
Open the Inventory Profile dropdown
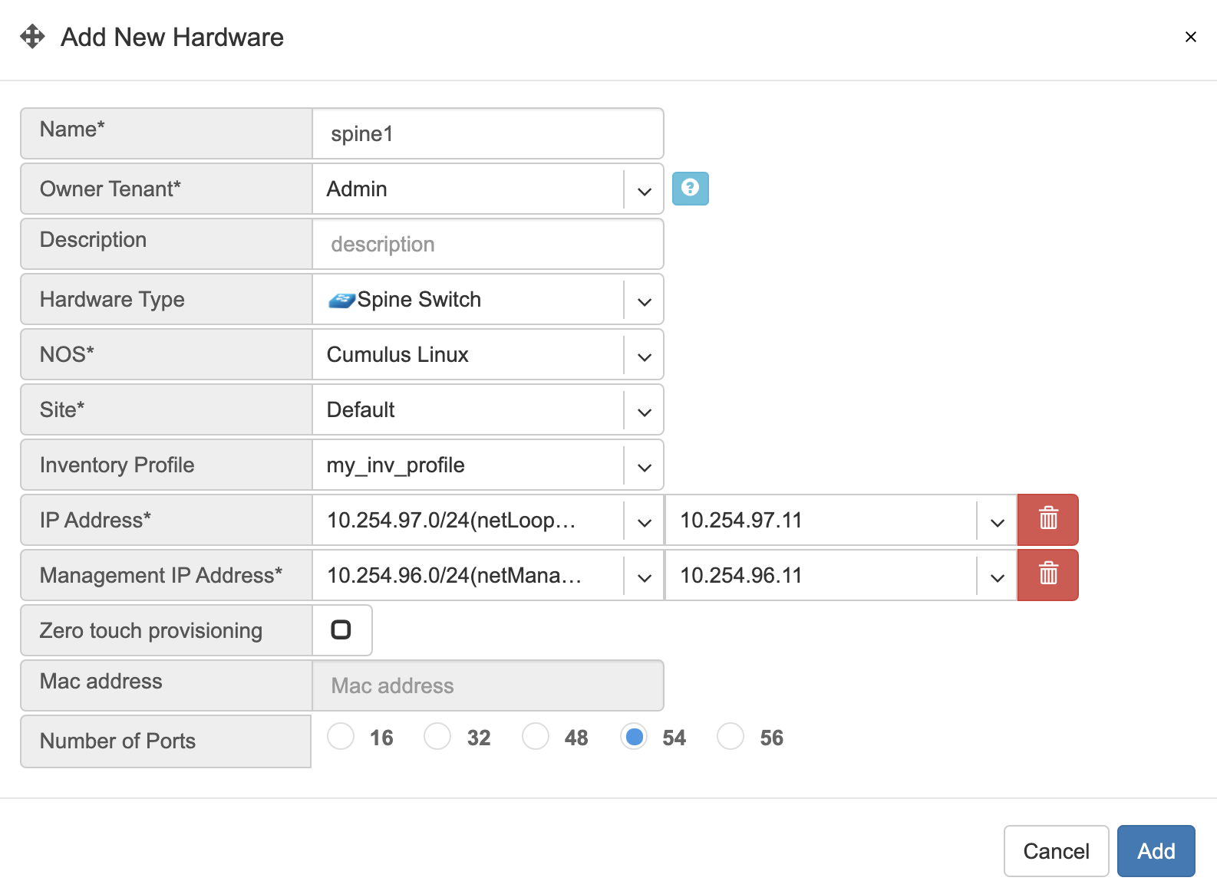point(645,465)
